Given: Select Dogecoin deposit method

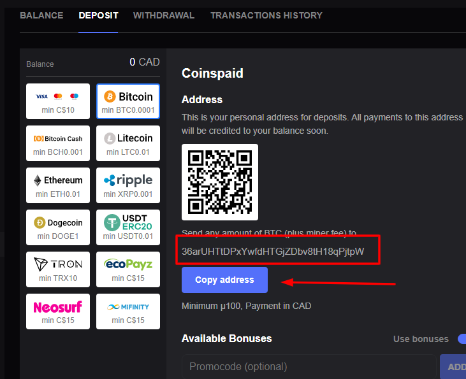Looking at the screenshot, I should pos(58,227).
